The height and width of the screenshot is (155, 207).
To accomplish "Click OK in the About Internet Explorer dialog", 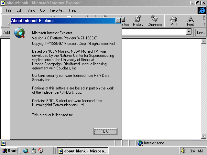I will pos(105,131).
